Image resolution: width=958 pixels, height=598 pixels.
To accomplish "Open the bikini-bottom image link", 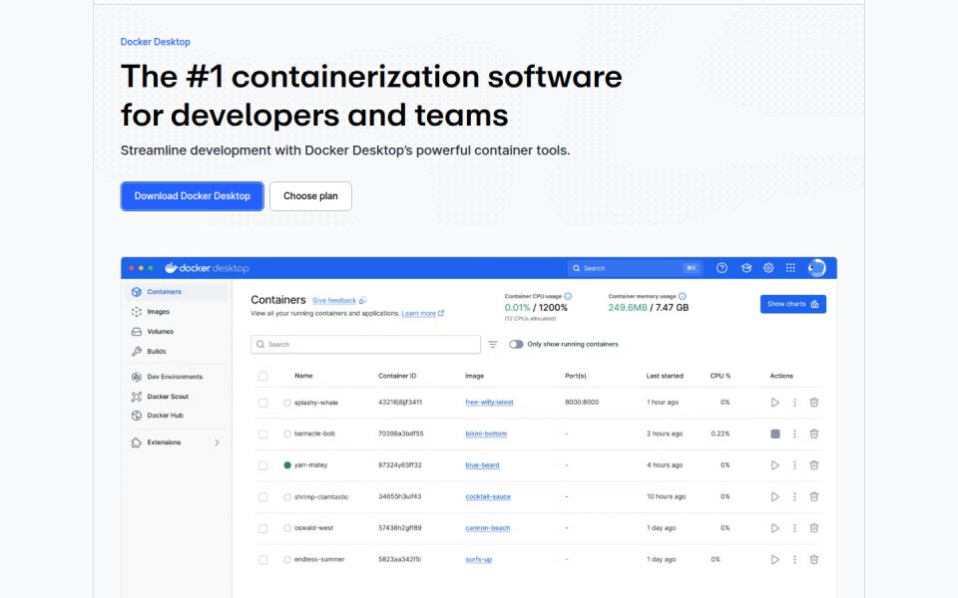I will point(486,434).
